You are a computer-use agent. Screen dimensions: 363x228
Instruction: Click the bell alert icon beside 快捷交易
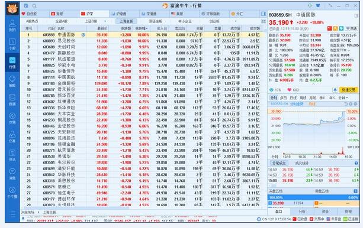click(x=335, y=90)
